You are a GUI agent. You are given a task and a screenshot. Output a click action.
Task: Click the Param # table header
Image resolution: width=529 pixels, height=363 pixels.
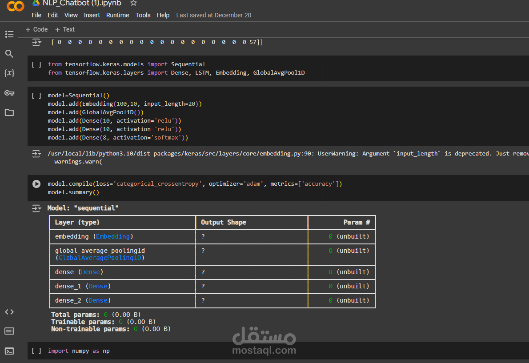pyautogui.click(x=357, y=223)
